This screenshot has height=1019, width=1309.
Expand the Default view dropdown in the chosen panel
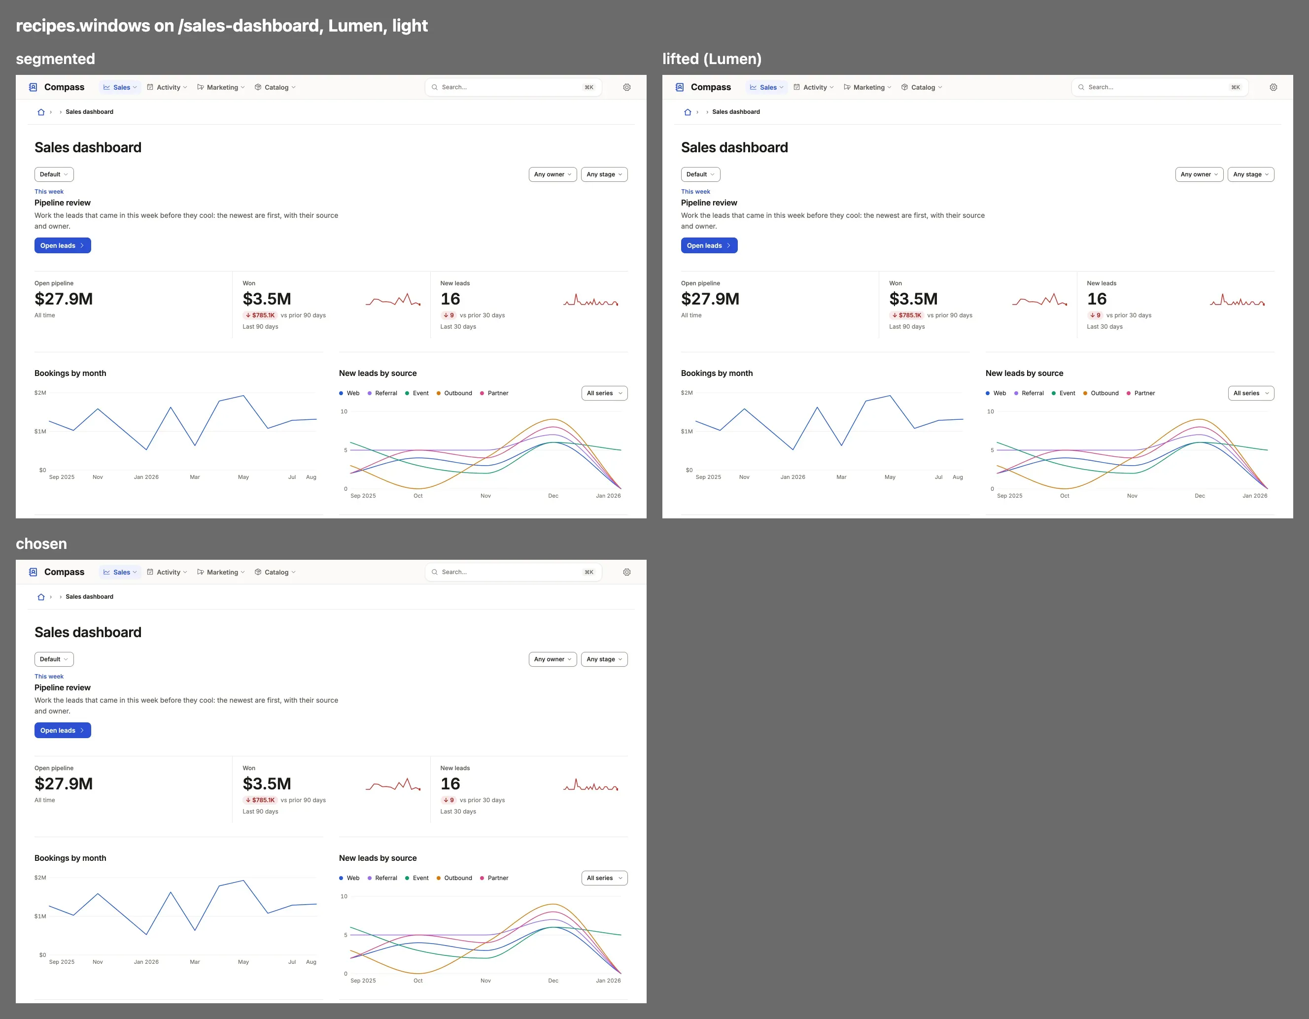click(x=54, y=659)
